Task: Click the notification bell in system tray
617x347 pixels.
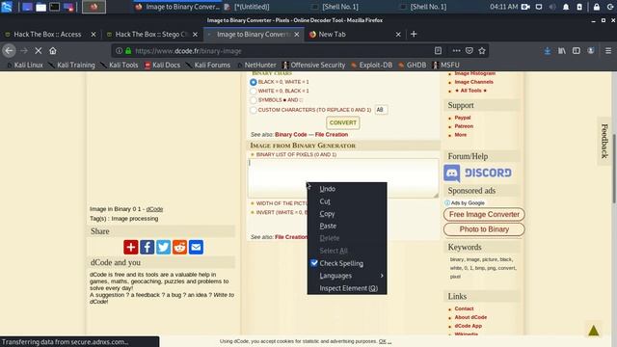Action: coord(566,7)
